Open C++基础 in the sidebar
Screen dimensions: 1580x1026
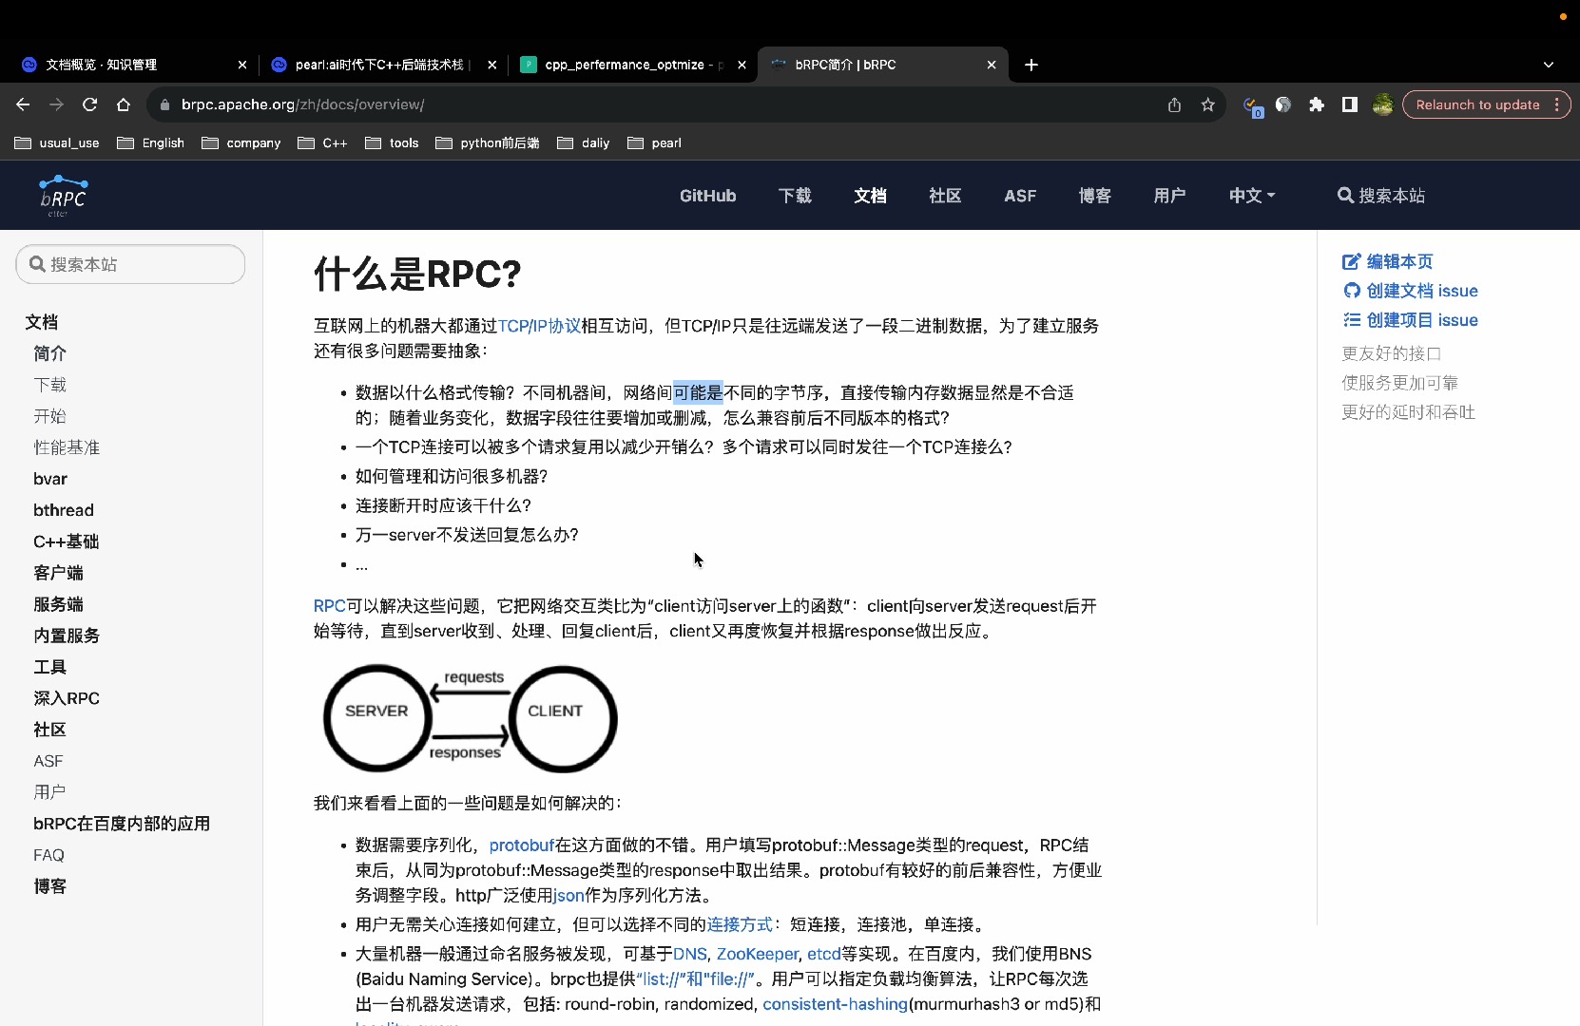coord(67,541)
